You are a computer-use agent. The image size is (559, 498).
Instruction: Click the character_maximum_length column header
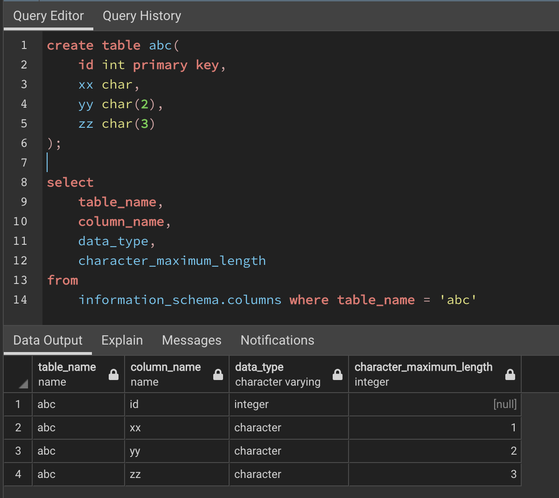tap(423, 367)
